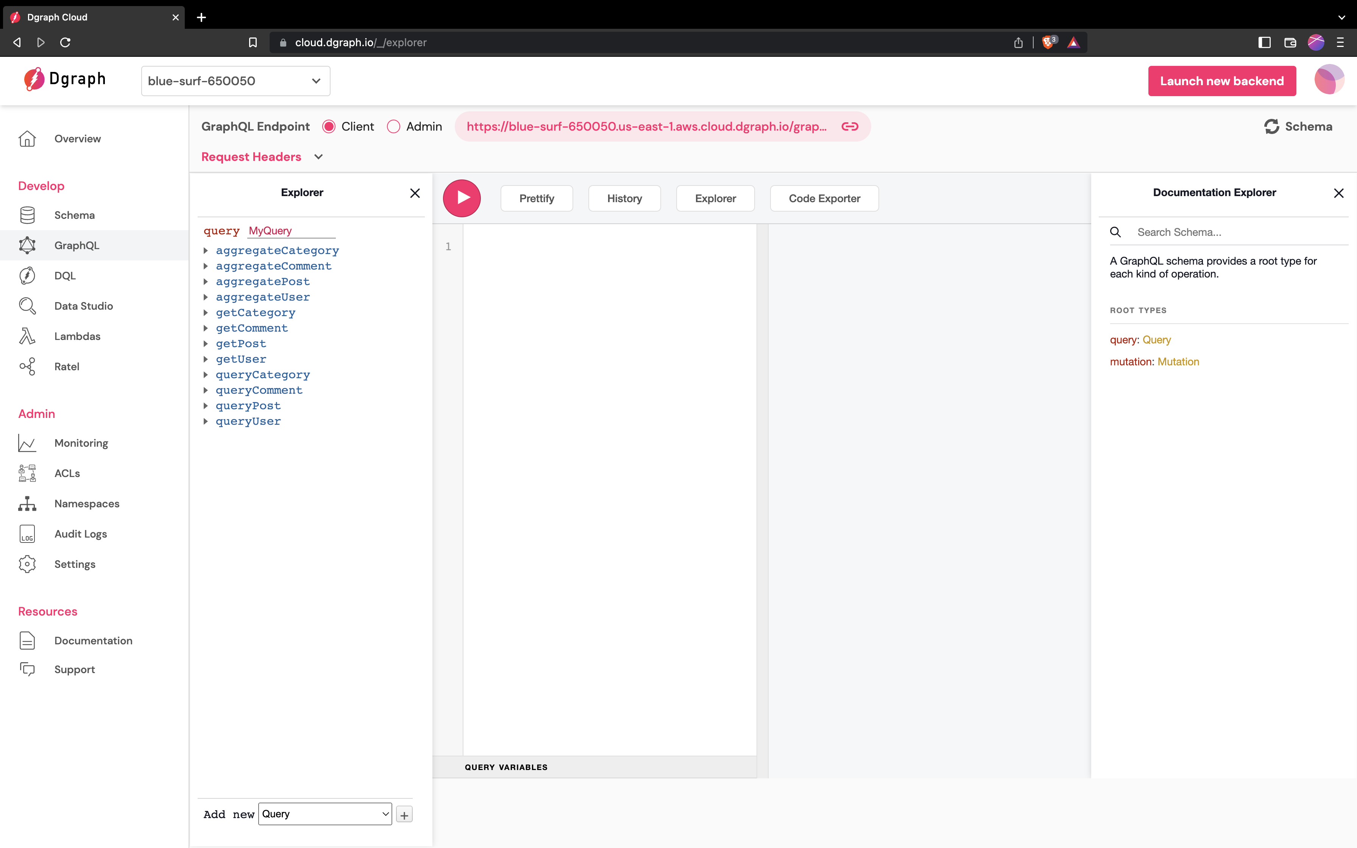Select queryComment field

[x=259, y=390]
